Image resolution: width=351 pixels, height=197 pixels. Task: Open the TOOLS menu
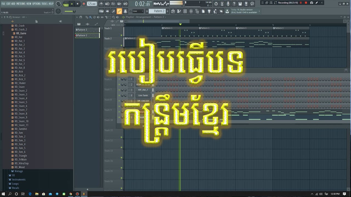44,4
